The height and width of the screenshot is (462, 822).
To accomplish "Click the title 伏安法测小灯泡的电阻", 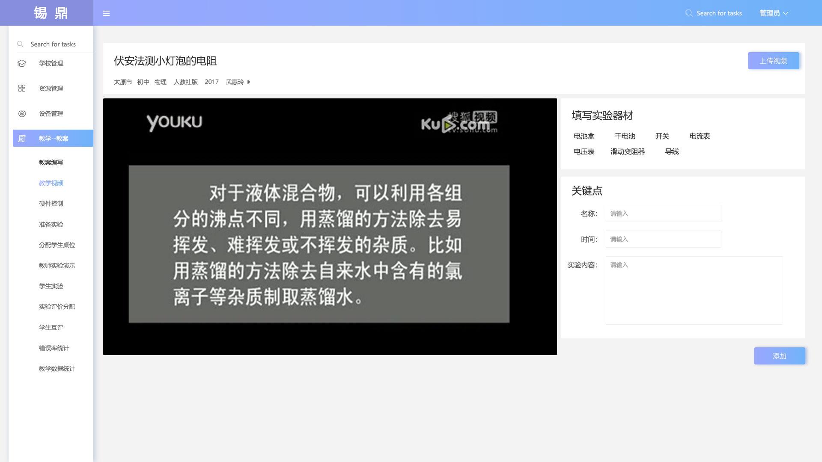I will pos(165,61).
